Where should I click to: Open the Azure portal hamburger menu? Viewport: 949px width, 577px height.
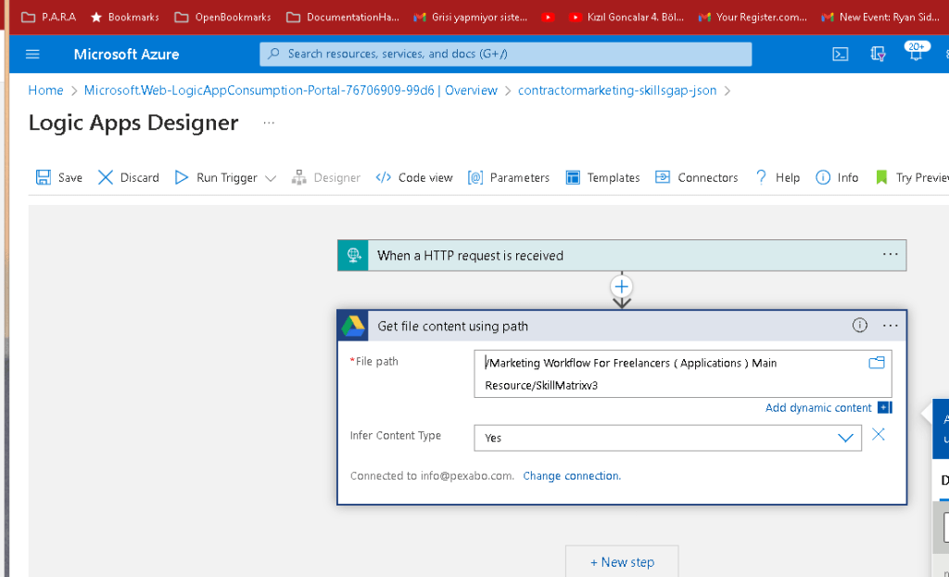32,54
